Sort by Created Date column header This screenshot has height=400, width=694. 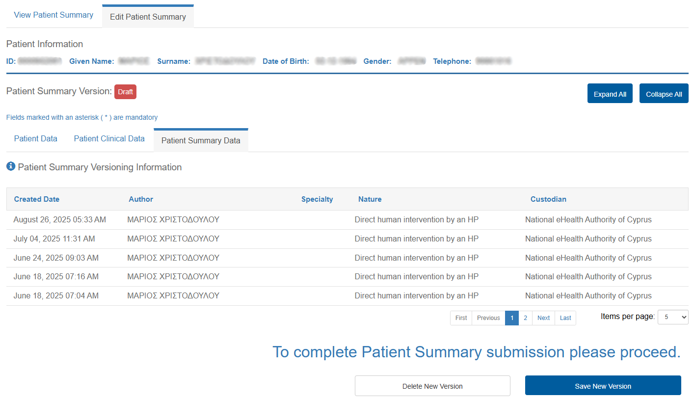37,199
